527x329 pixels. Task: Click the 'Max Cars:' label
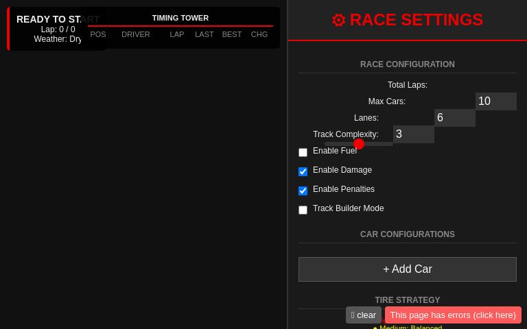(387, 101)
